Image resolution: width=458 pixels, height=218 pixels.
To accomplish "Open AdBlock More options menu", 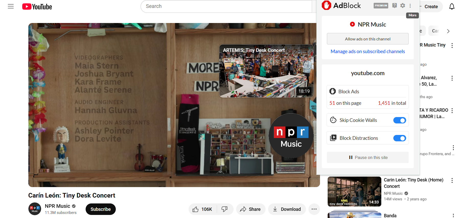I will point(410,6).
